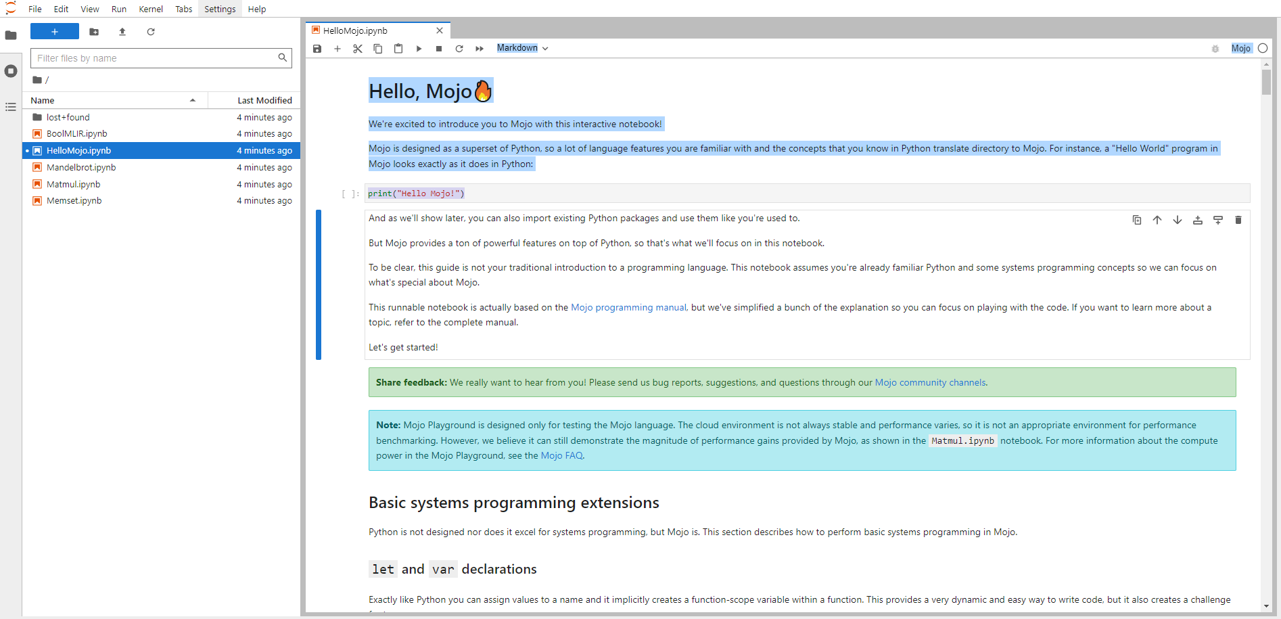Select Memset.ipynb in file list
This screenshot has width=1281, height=619.
pos(162,201)
